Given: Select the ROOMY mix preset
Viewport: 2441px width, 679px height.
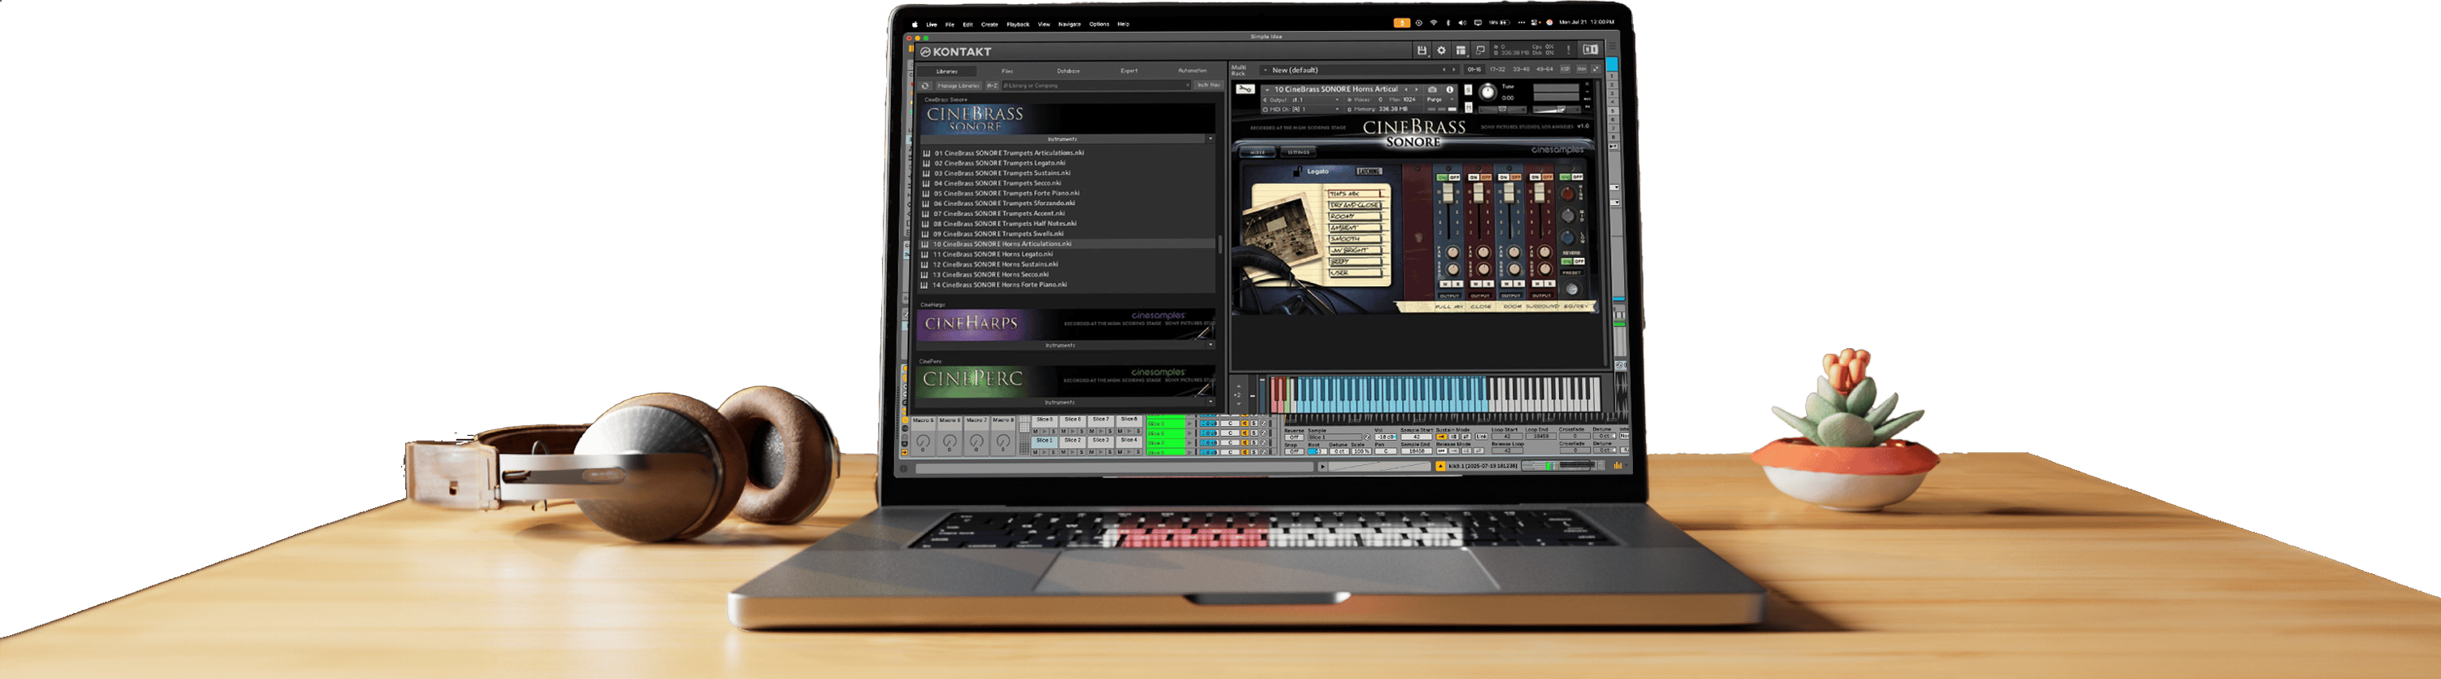Looking at the screenshot, I should coord(1355,216).
